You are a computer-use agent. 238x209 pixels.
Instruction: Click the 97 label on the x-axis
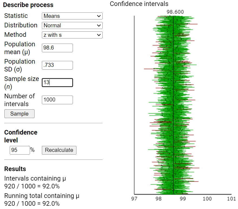point(134,199)
